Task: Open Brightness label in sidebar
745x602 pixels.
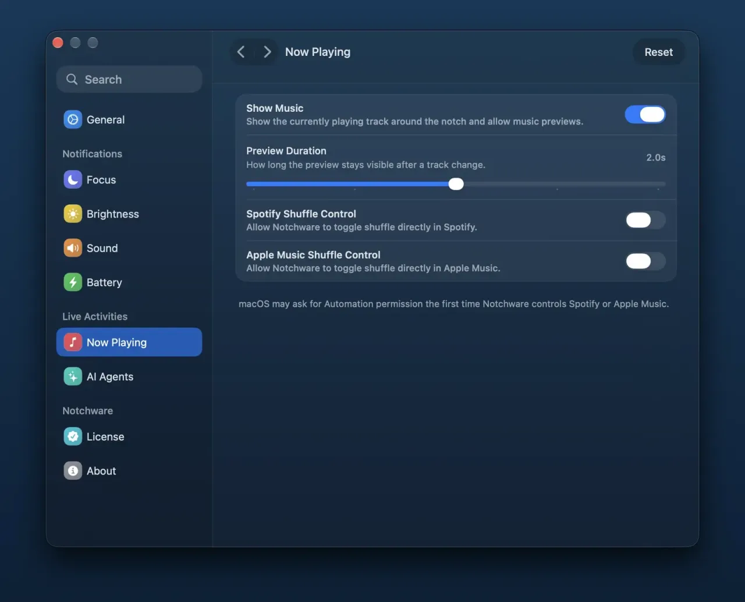Action: (x=113, y=214)
